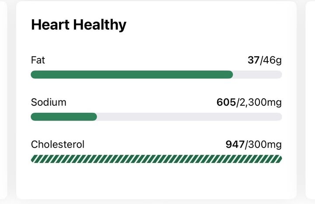The image size is (315, 204).
Task: Click the striped Cholesterol progress bar
Action: point(156,159)
